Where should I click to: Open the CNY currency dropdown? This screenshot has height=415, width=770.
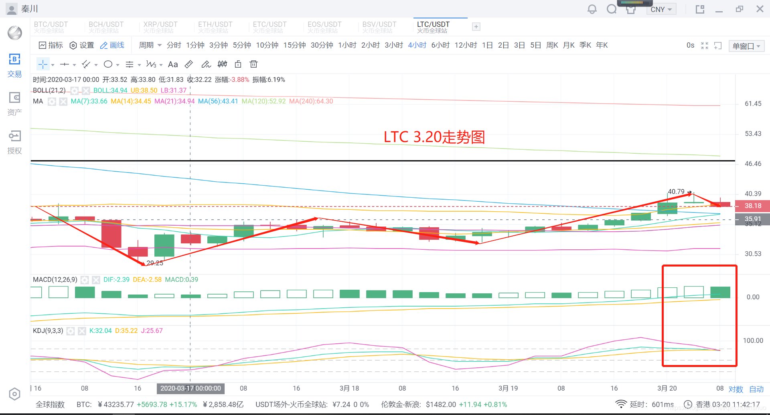click(661, 9)
